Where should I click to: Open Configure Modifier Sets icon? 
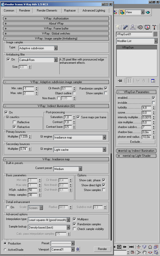point(153,81)
